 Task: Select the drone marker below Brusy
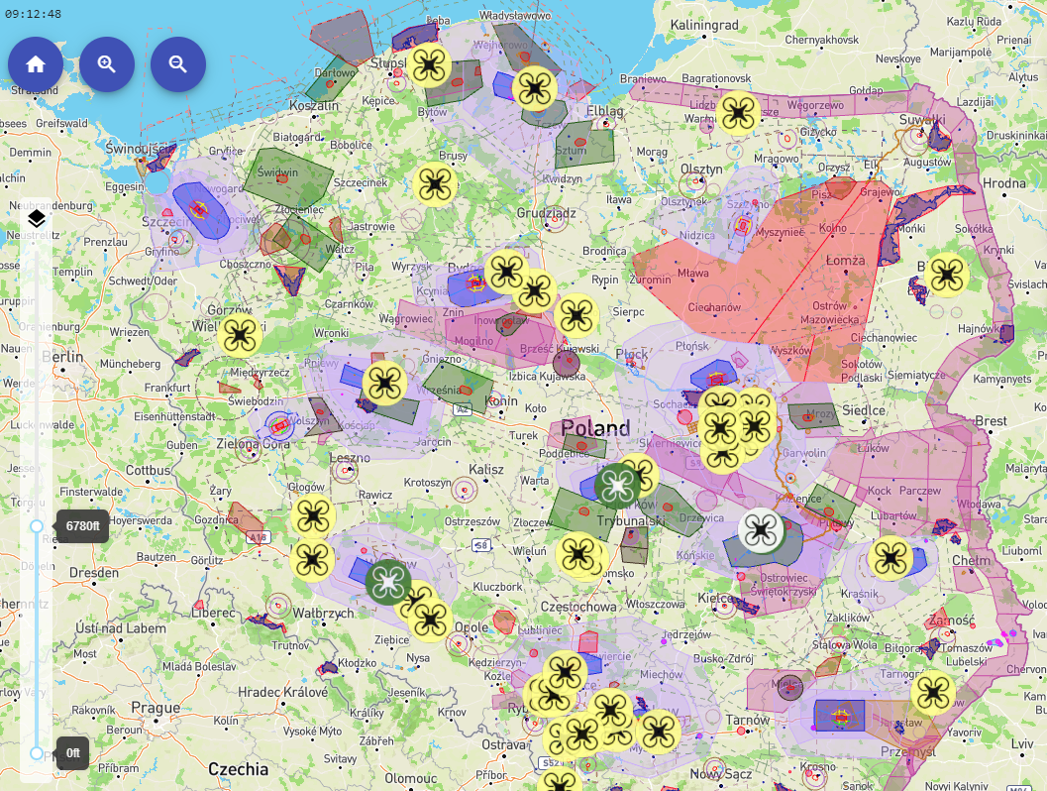coord(436,183)
